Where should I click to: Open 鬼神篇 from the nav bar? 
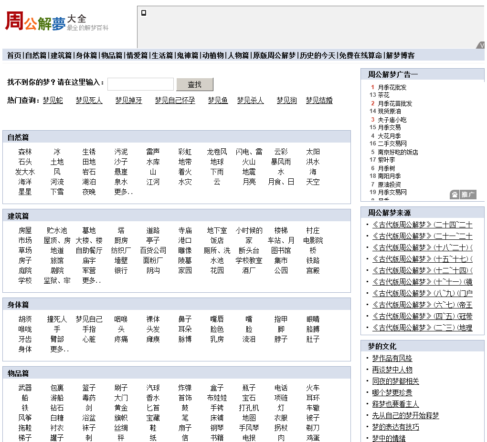(188, 55)
